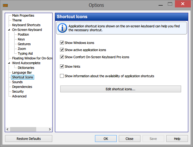Click the Edit shortcut icons button

[121, 89]
